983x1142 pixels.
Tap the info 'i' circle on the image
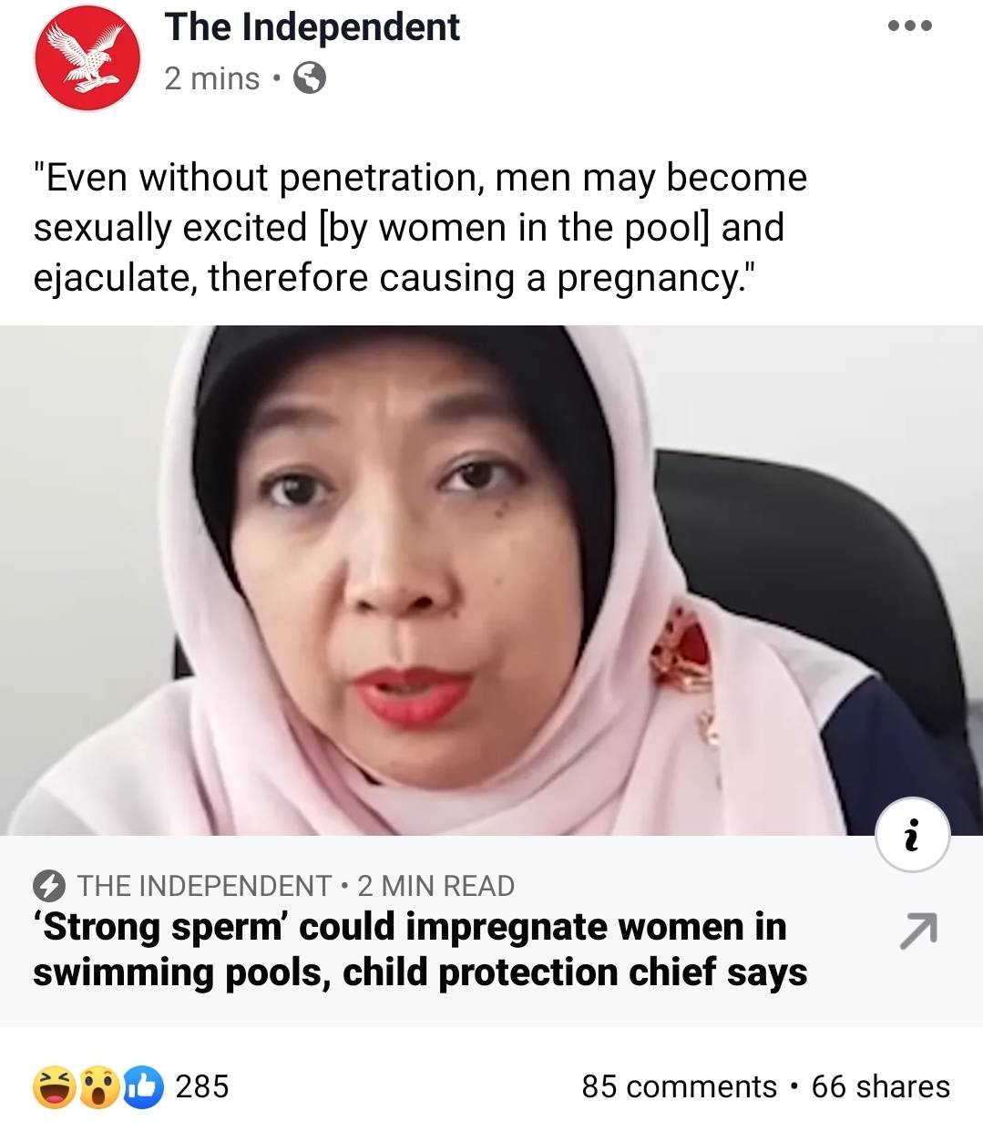coord(912,835)
